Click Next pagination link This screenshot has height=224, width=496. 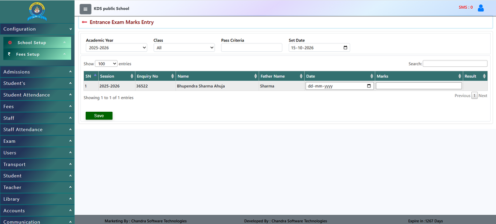[x=483, y=96]
